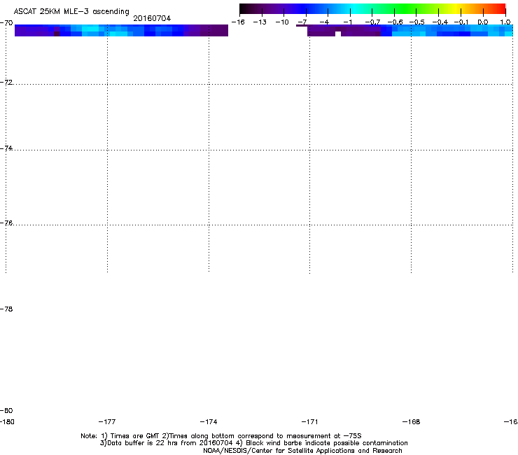Screen dimensions: 518x455
Task: Click the -0.5 color scale label
Action: pos(417,22)
